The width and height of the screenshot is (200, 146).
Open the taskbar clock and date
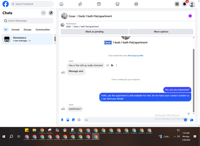186,136
